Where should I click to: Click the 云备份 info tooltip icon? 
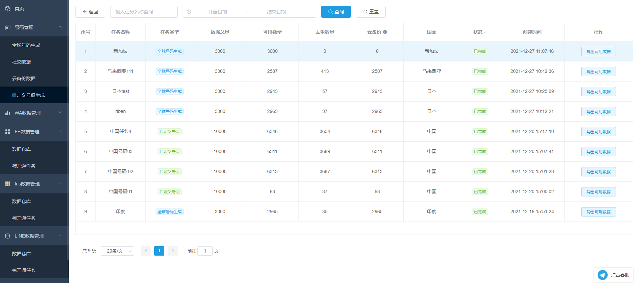pyautogui.click(x=385, y=32)
